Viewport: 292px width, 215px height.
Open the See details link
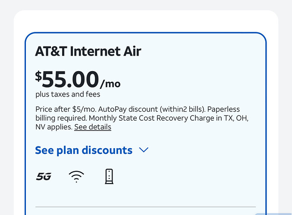pos(93,127)
